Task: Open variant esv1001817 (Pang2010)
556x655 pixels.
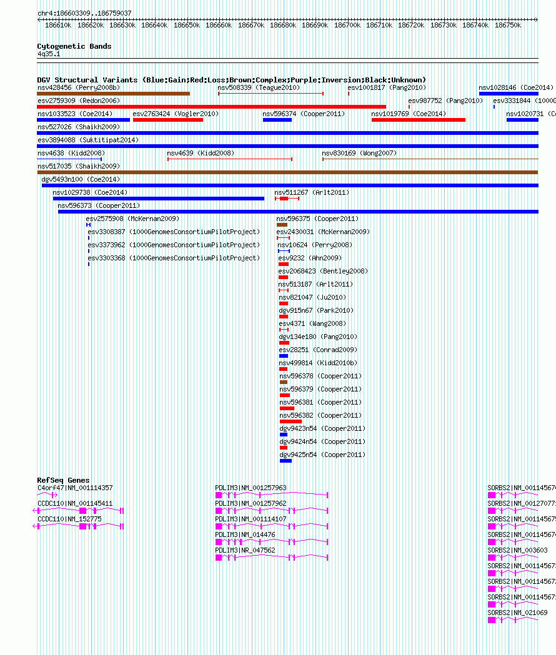Action: click(387, 87)
